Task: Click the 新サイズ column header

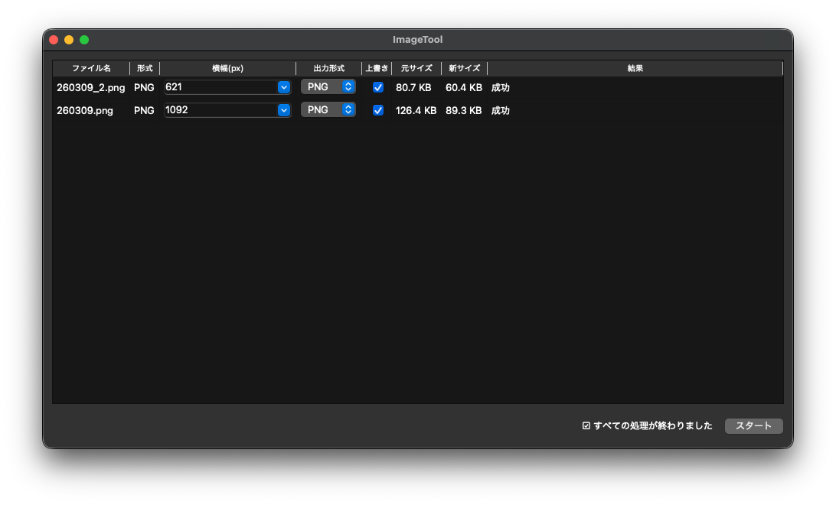Action: click(x=464, y=68)
